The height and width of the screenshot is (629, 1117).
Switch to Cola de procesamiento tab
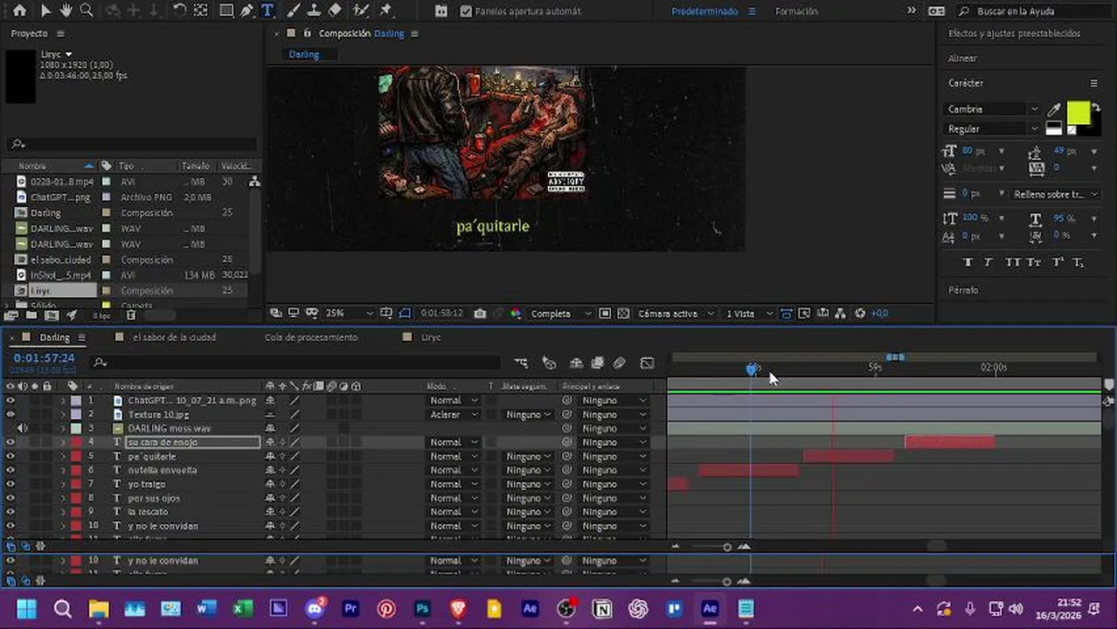(311, 337)
